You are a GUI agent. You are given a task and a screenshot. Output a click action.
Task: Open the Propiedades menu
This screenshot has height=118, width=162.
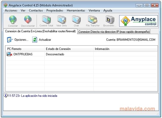(55, 10)
